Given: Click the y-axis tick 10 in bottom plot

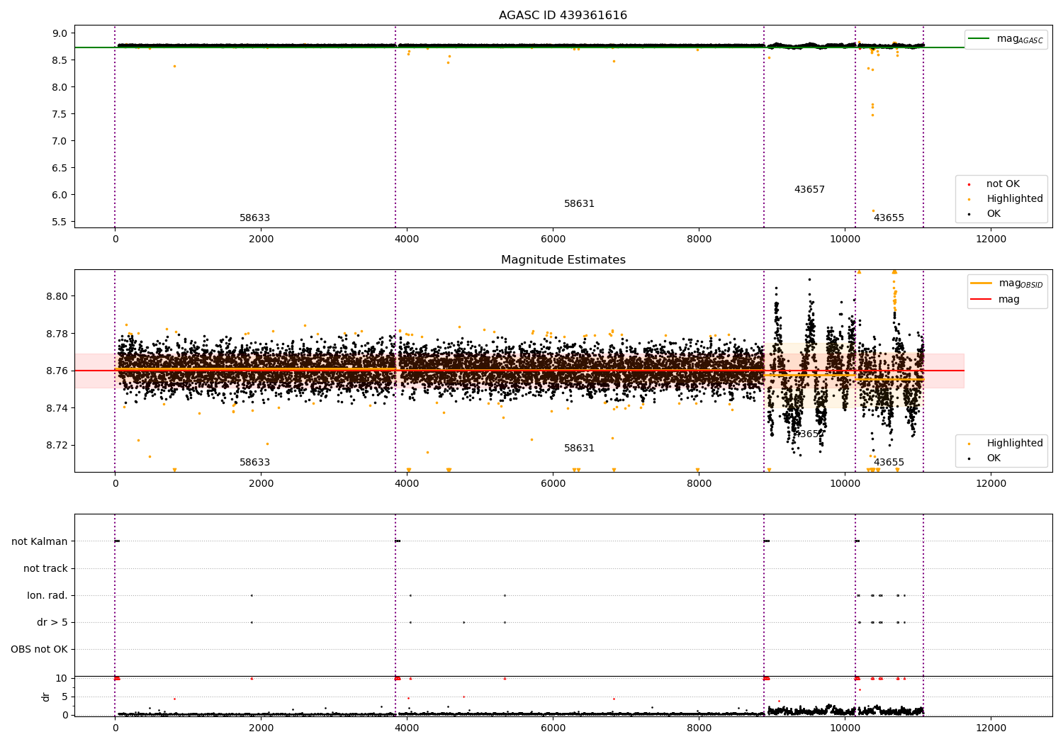Looking at the screenshot, I should point(62,679).
